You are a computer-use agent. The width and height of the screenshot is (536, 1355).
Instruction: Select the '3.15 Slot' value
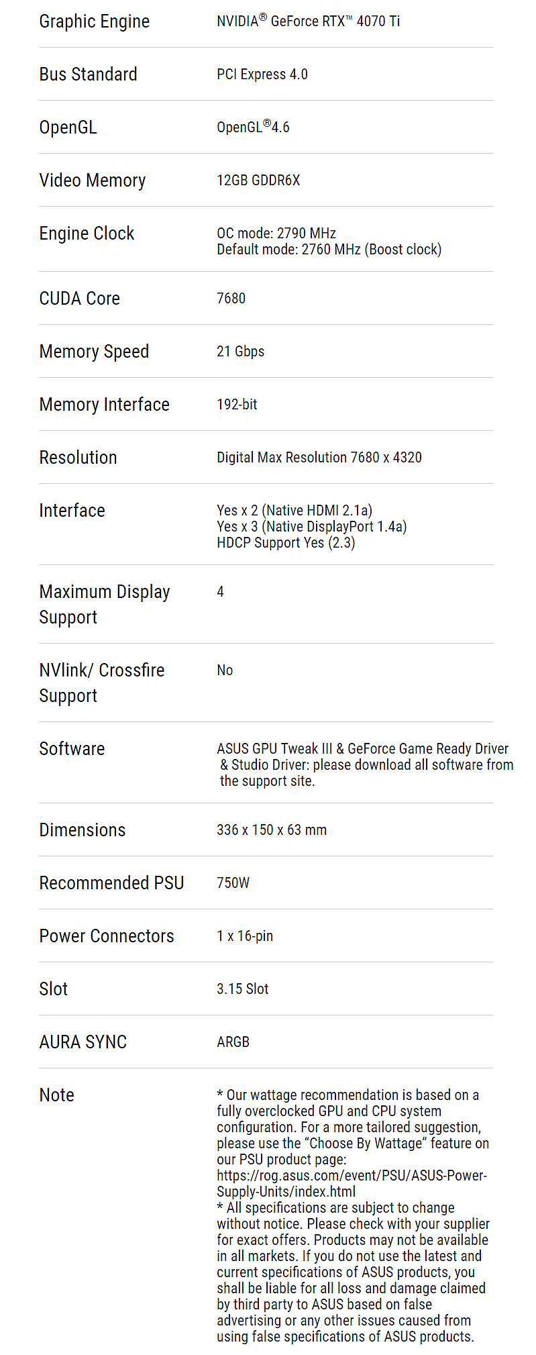(x=243, y=989)
